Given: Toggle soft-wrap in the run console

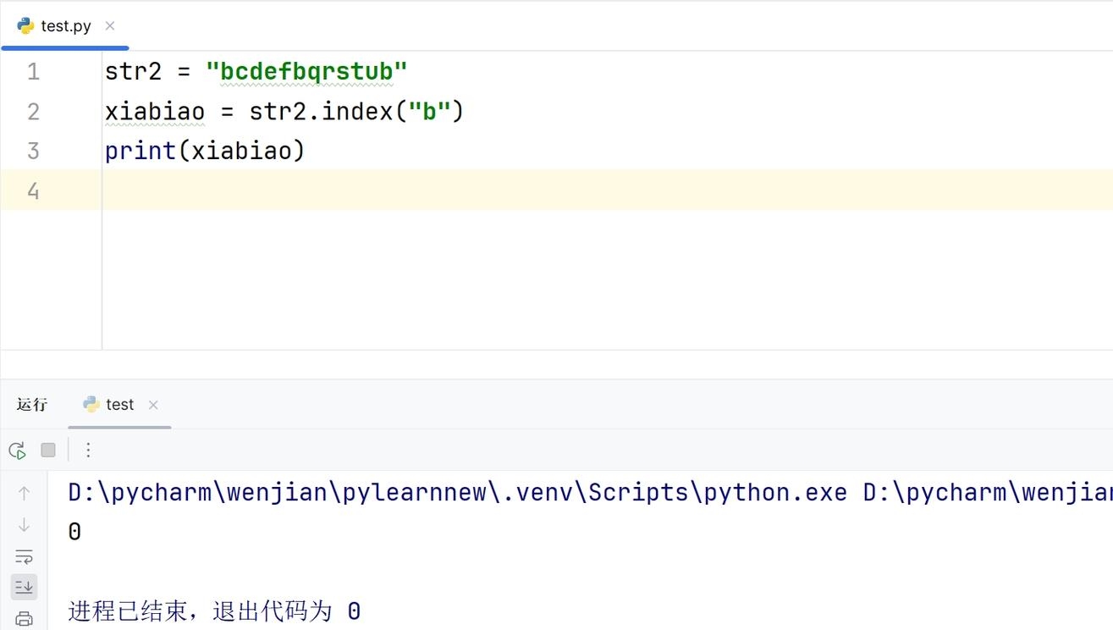Looking at the screenshot, I should [24, 556].
